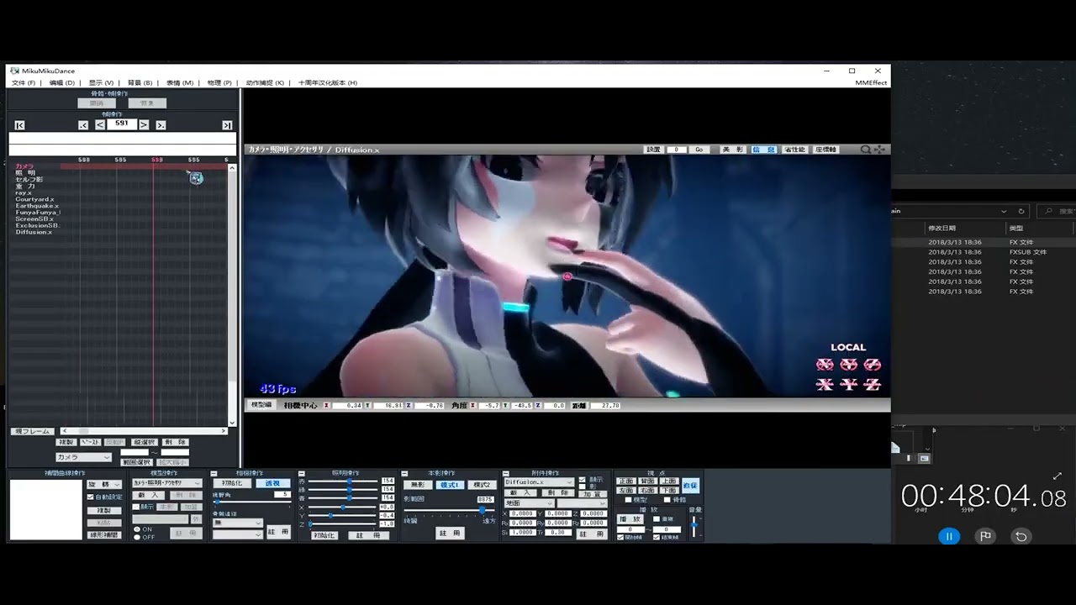Open the Diffusion.x accessory dropdown
Image resolution: width=1076 pixels, height=605 pixels.
[x=539, y=482]
